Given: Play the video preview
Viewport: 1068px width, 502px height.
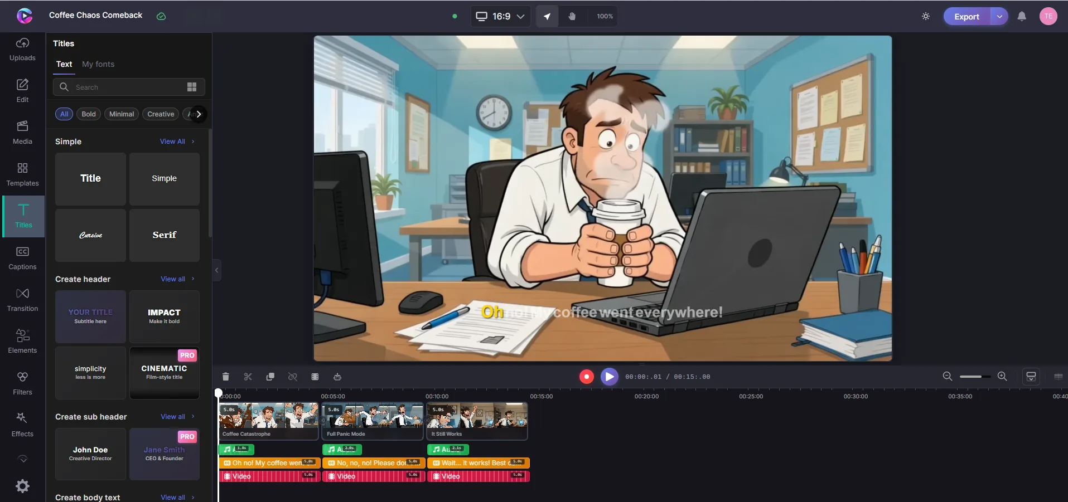Looking at the screenshot, I should [x=610, y=377].
